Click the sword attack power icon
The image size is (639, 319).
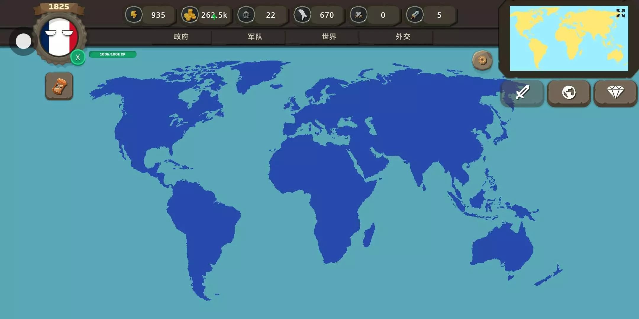[415, 15]
